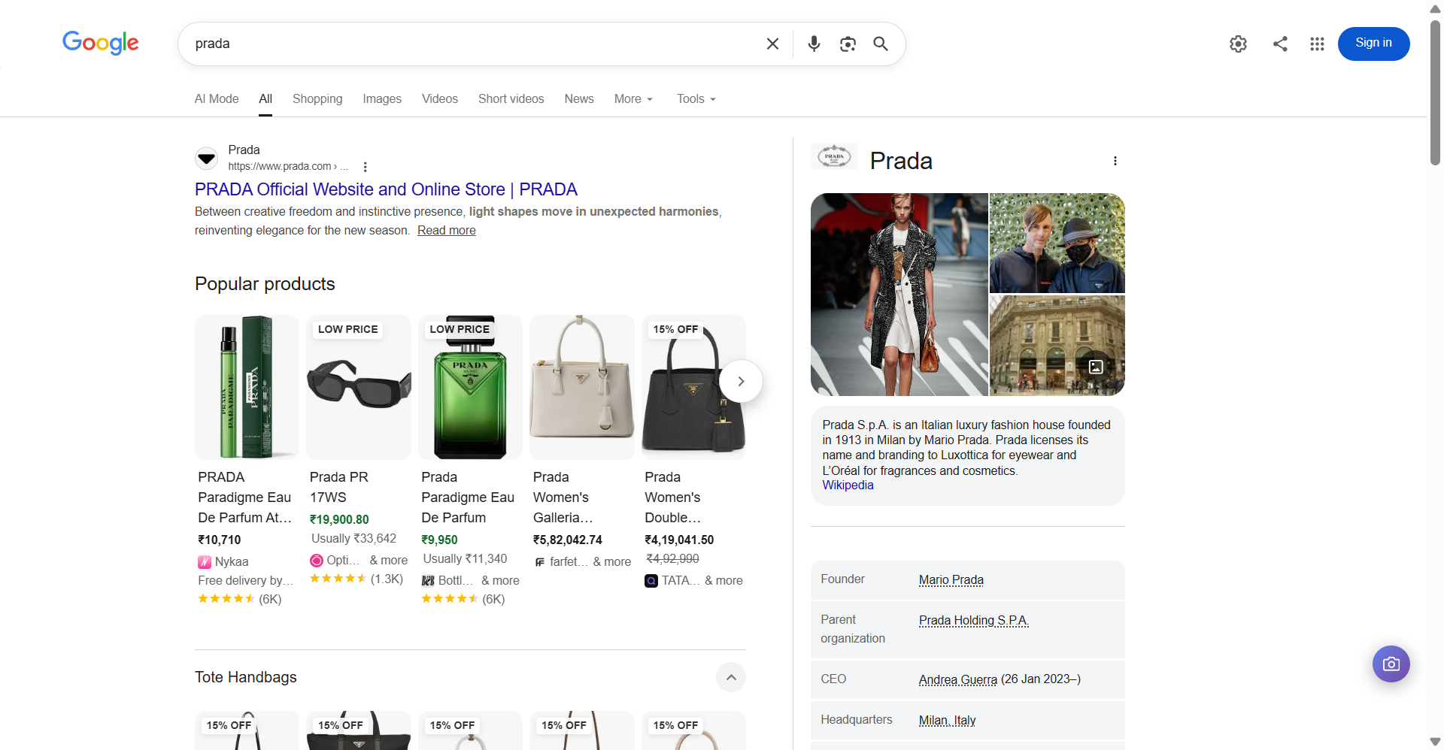
Task: Open the Prada Milan building photo
Action: [1057, 346]
